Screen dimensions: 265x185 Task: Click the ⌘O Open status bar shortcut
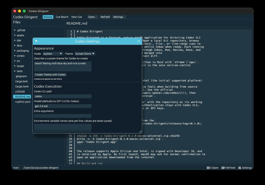[212, 168]
